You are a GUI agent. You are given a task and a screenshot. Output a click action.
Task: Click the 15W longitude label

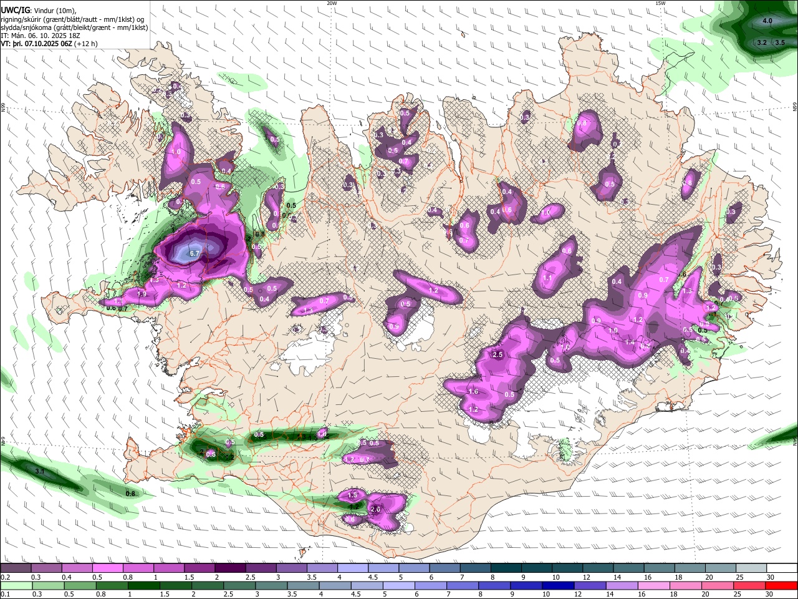pos(660,2)
